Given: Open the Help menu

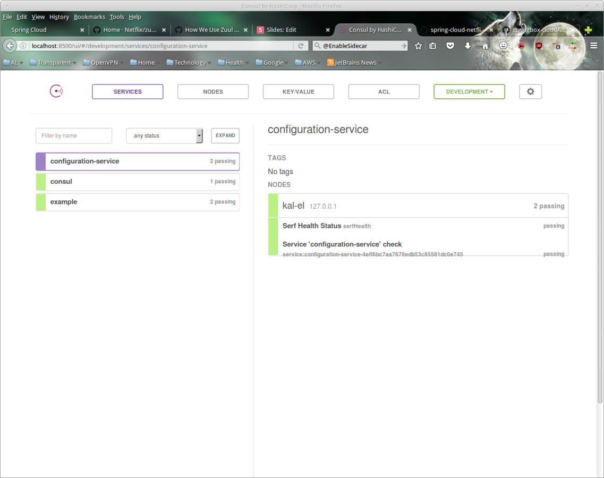Looking at the screenshot, I should tap(135, 17).
